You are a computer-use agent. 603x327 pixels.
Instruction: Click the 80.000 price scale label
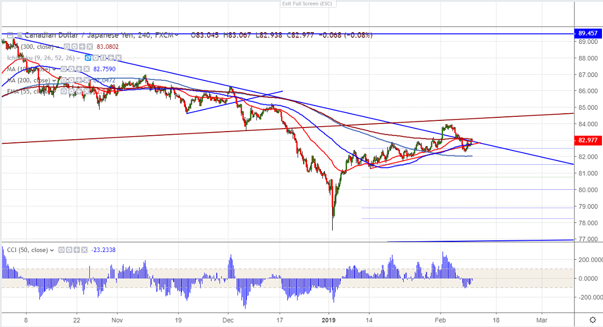(x=588, y=190)
